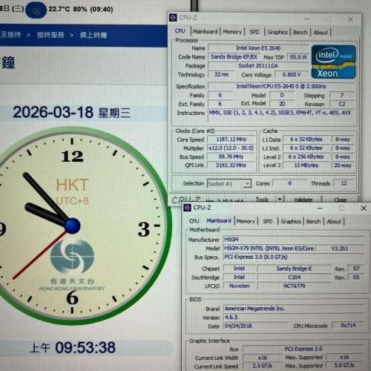
Task: Click the 0.800 V core voltage value
Action: tap(292, 75)
